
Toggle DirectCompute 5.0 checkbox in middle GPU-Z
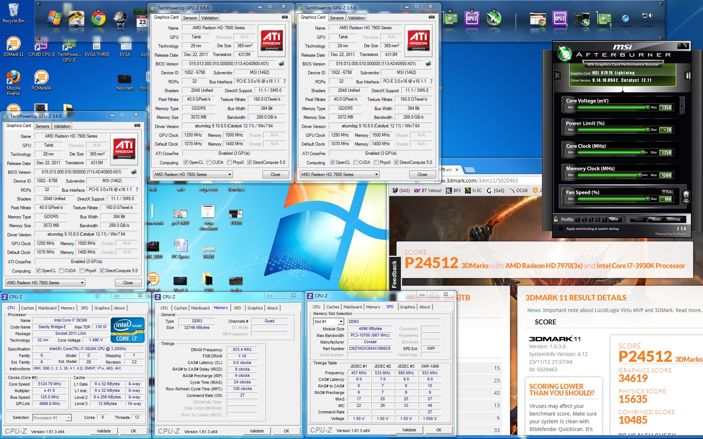click(250, 162)
